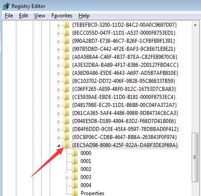This screenshot has width=201, height=196.
Task: Collapse the {EEC5AD98-8080-425F-922A-DABF3DE3F69A} key
Action: coord(59,146)
